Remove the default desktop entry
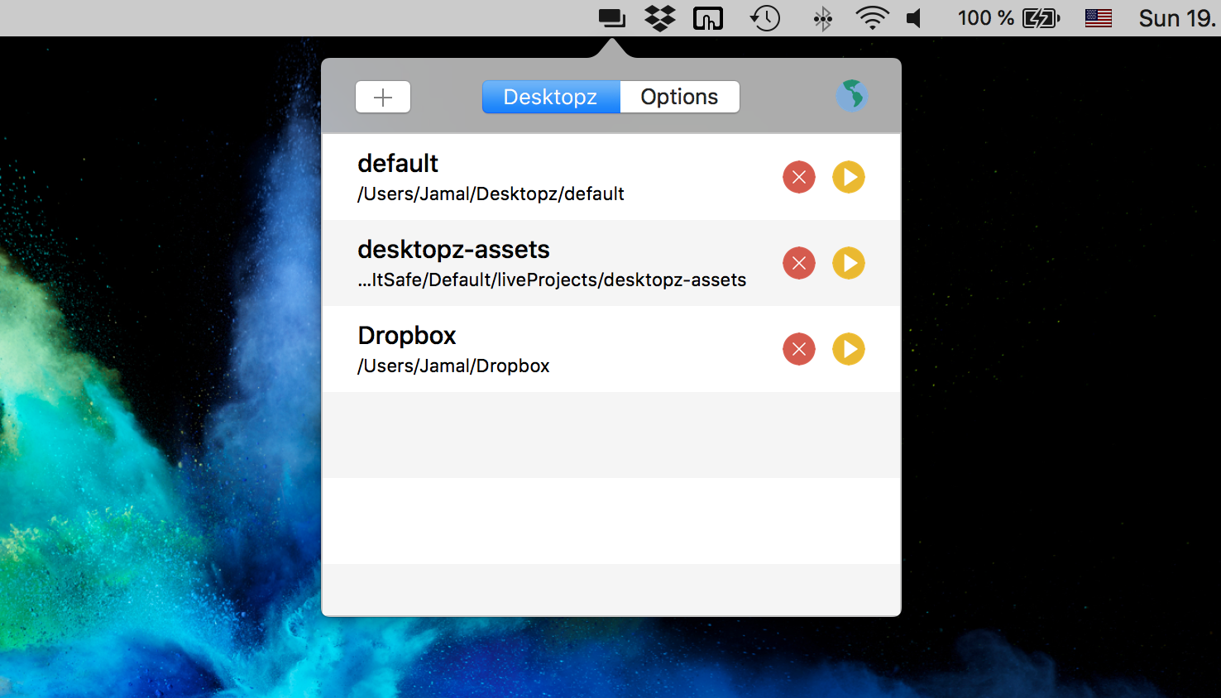 point(799,177)
